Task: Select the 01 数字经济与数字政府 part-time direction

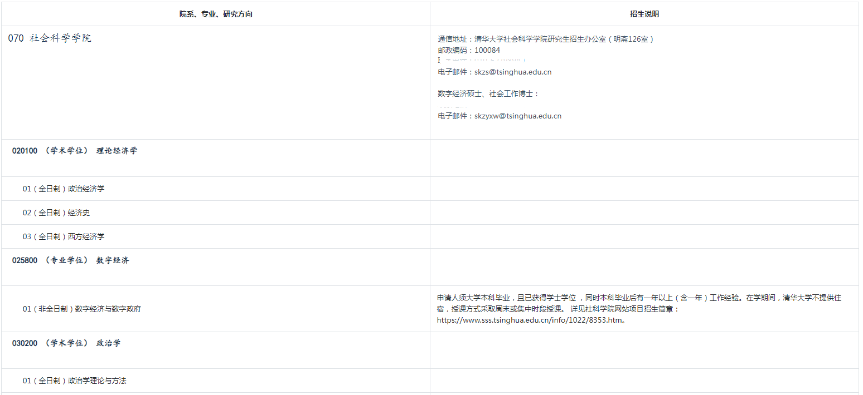Action: (82, 309)
